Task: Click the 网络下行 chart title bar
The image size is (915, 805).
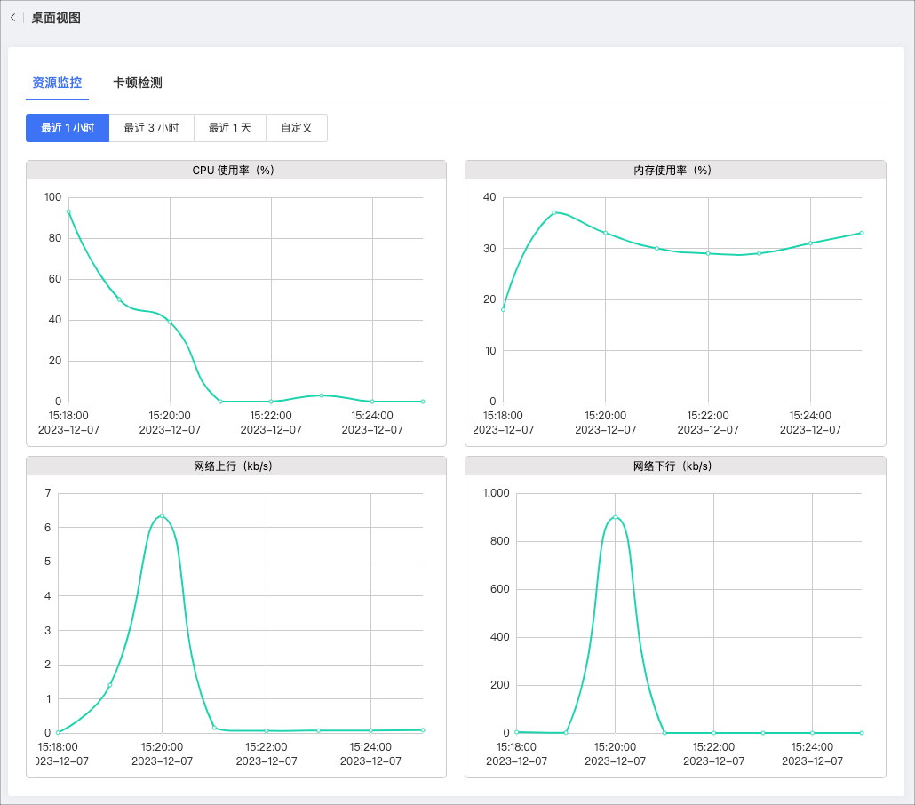Action: pos(675,466)
